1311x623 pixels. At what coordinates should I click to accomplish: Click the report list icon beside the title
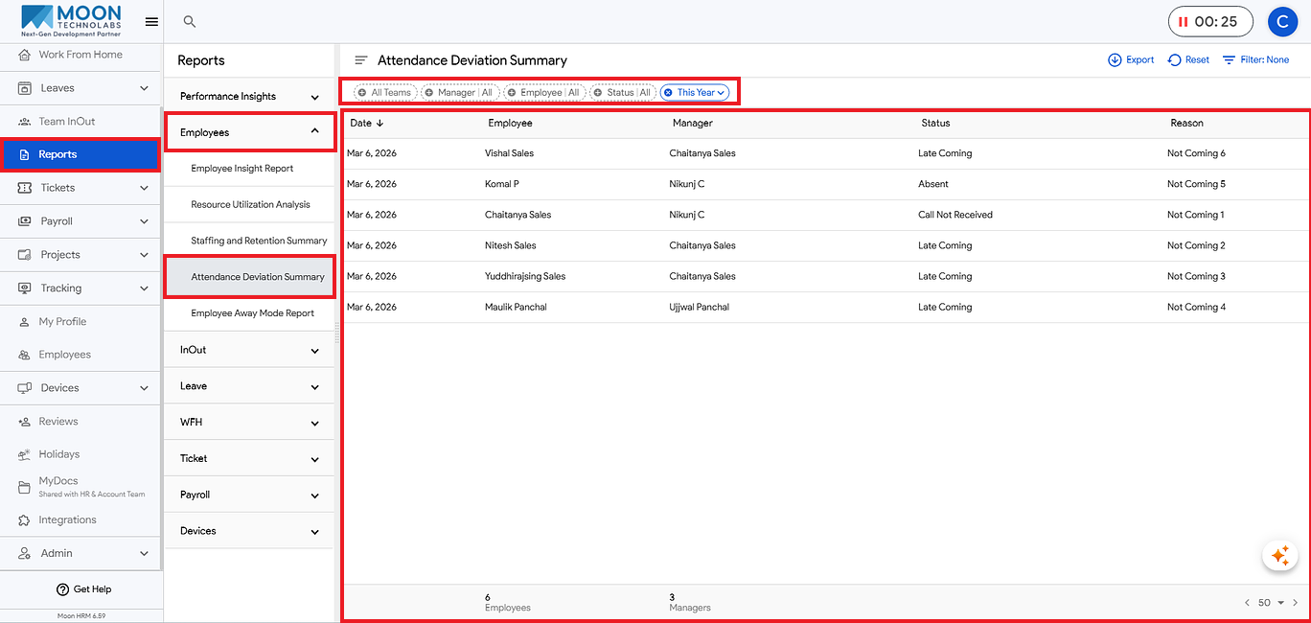click(x=361, y=59)
